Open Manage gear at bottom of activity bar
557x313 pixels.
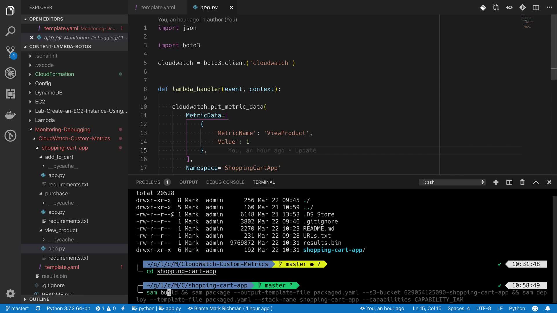(10, 293)
